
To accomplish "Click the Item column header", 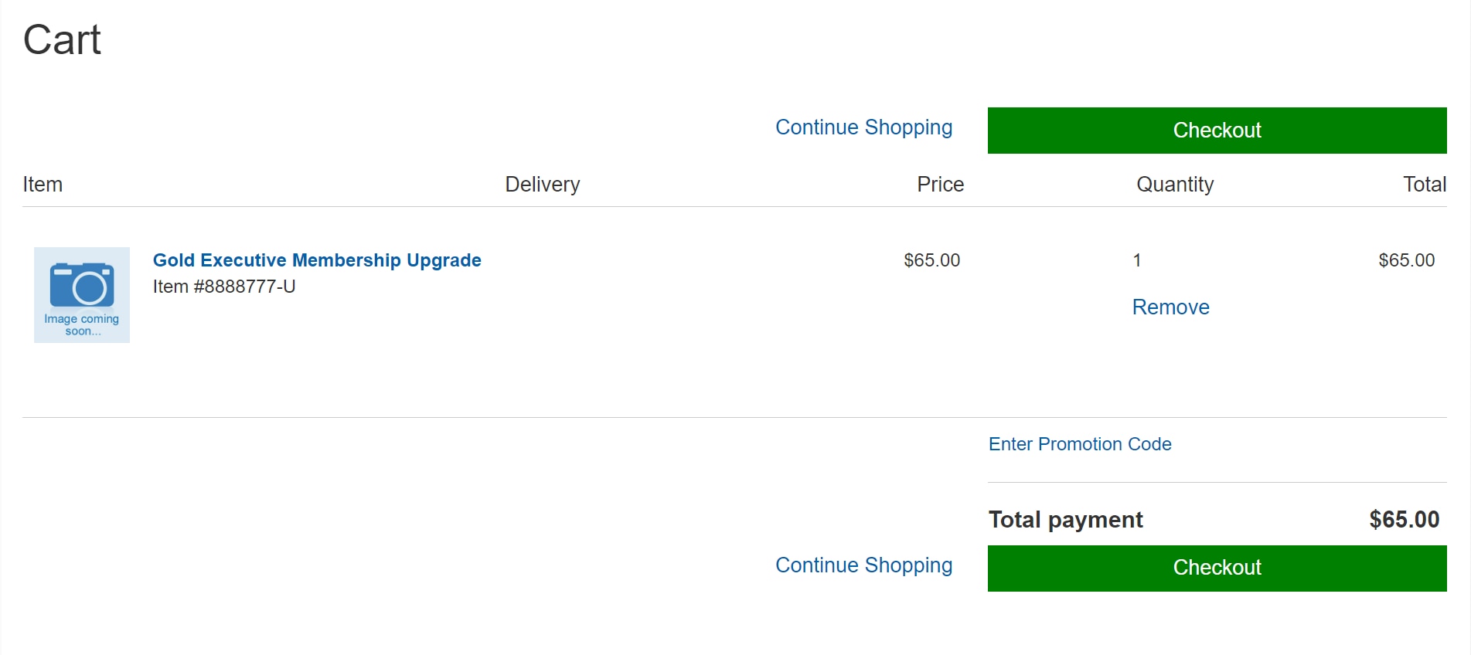I will click(x=43, y=185).
